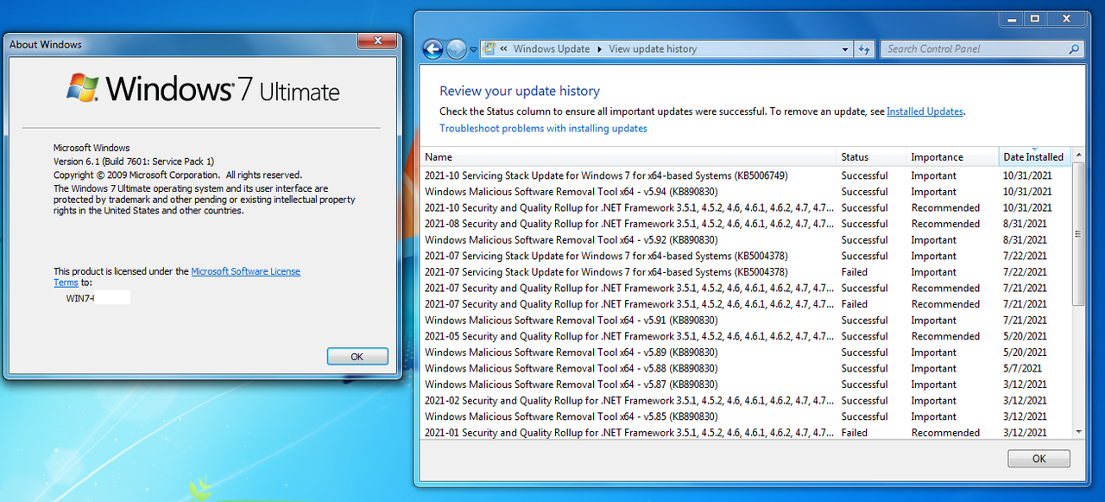Sort by the Date Installed column

1034,157
